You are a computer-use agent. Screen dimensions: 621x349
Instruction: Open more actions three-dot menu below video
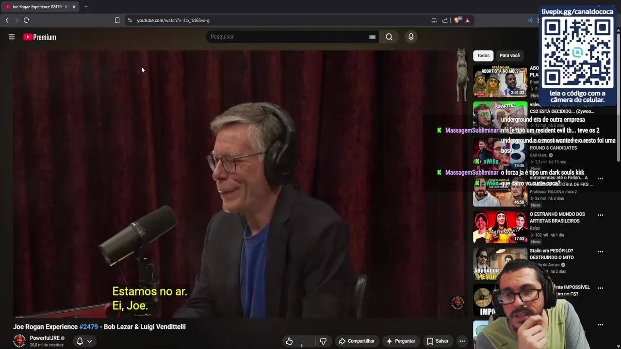click(462, 341)
